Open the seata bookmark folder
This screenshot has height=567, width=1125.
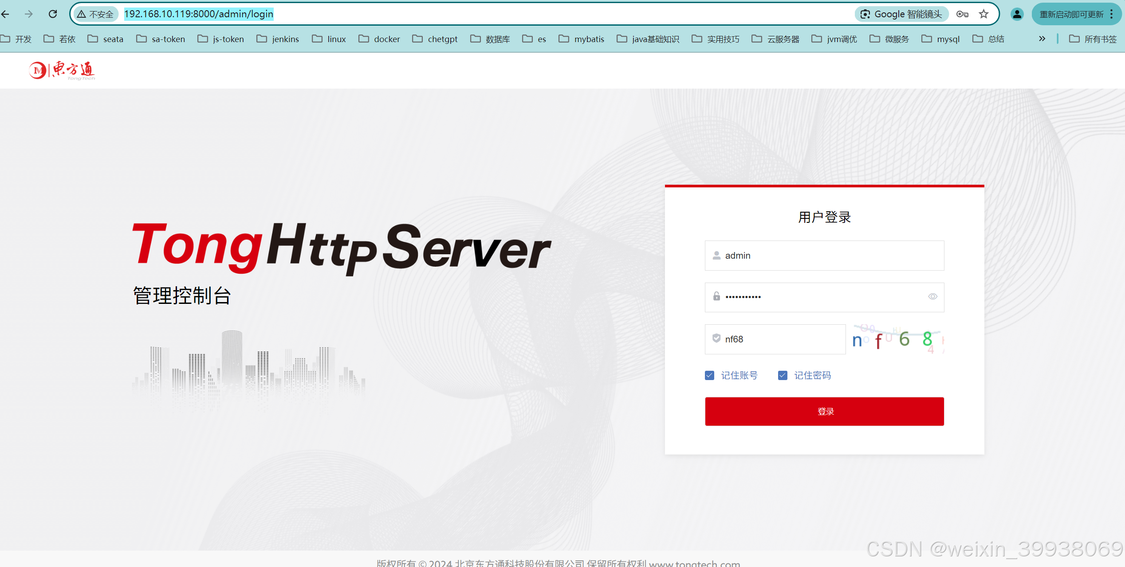106,39
